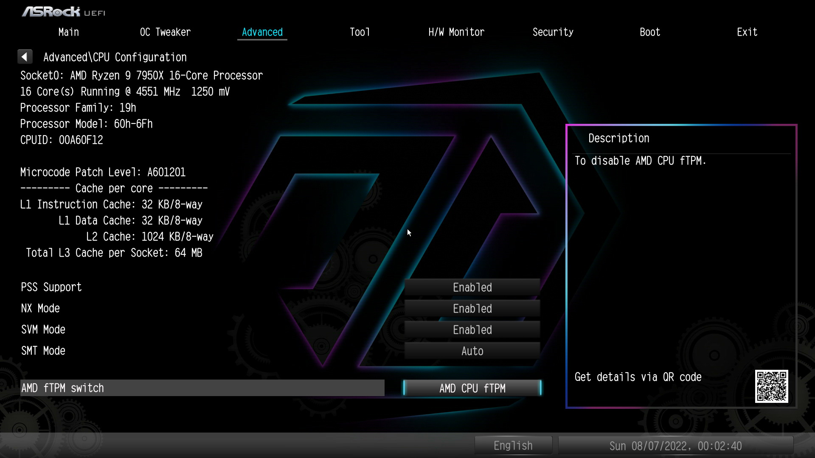Open the Main tab
The image size is (815, 458).
[x=69, y=32]
